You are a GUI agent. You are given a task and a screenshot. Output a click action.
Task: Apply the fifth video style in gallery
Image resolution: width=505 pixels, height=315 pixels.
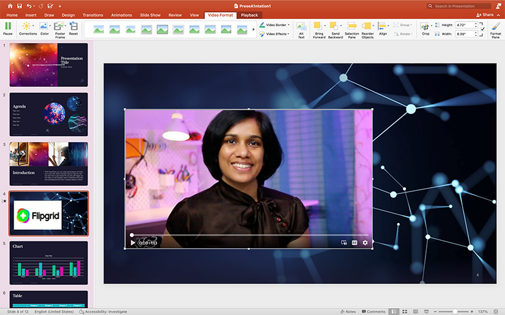[x=162, y=30]
